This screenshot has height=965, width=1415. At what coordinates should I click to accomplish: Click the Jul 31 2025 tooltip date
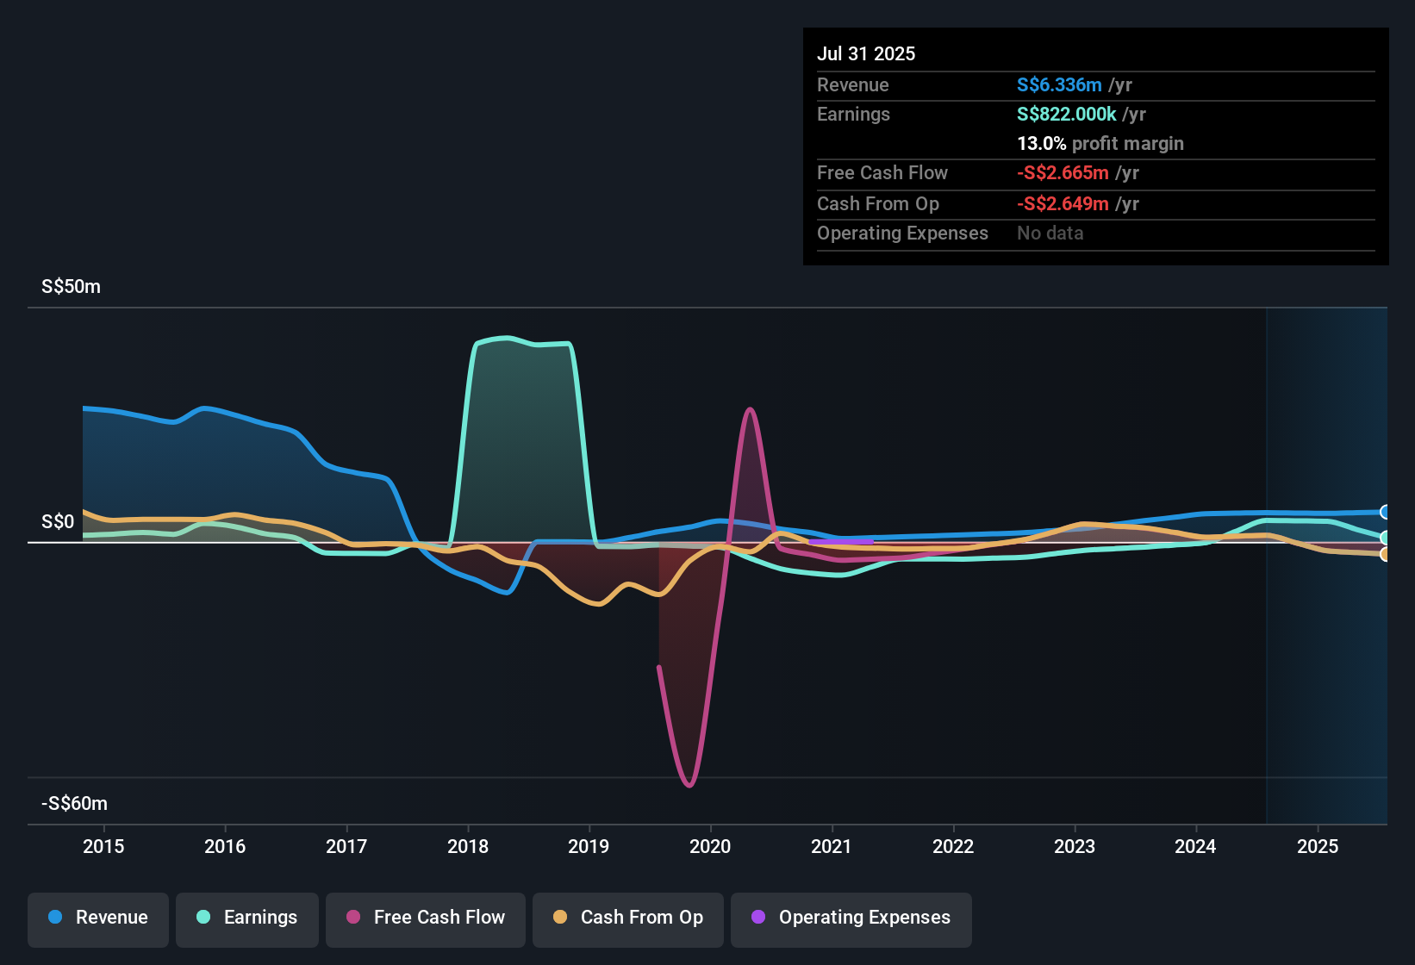coord(866,53)
